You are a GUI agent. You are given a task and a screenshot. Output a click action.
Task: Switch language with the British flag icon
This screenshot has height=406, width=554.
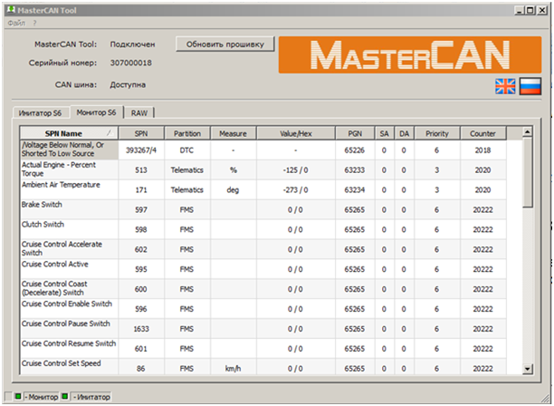tap(503, 87)
